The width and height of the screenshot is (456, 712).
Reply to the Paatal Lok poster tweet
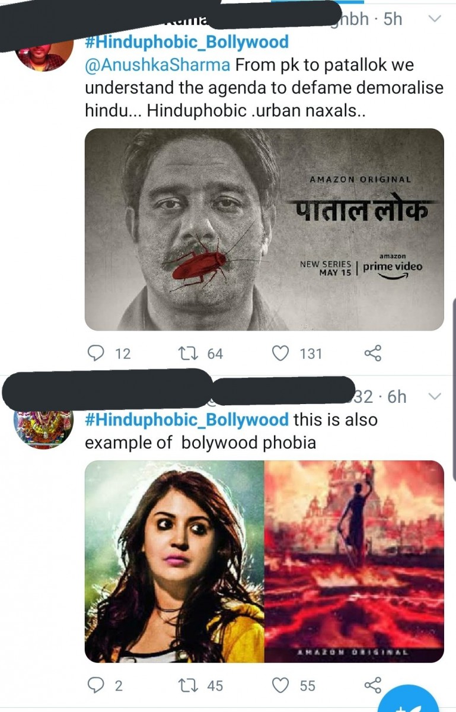(x=96, y=354)
